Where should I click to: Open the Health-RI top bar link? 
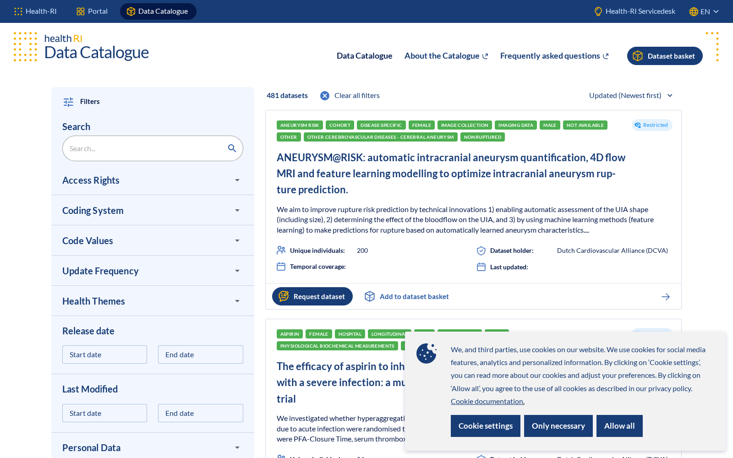35,11
